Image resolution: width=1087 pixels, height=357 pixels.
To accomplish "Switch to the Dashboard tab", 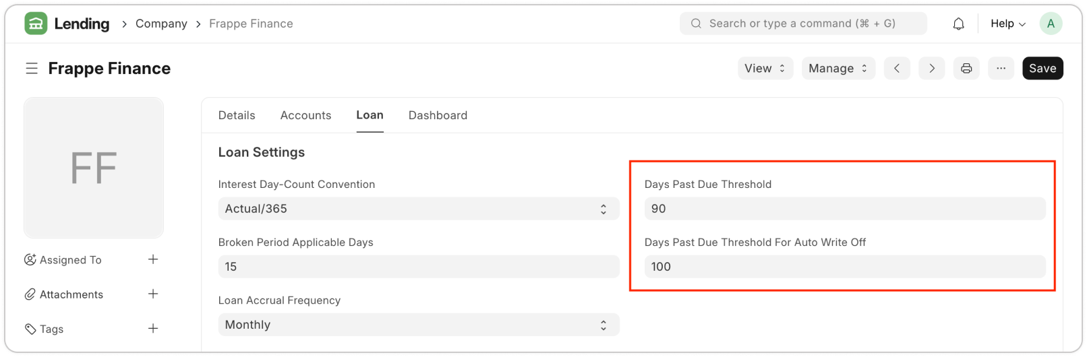I will (x=438, y=115).
